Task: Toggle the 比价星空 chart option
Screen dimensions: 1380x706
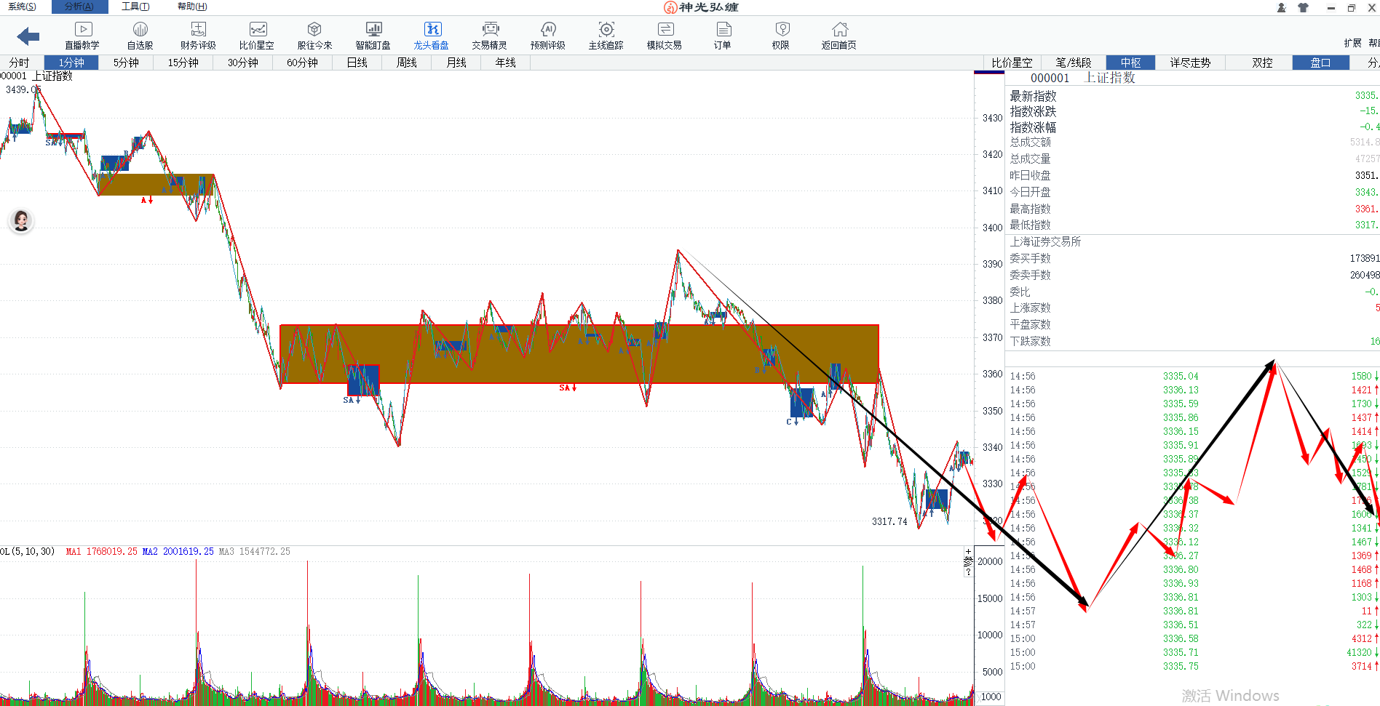Action: coord(1012,63)
